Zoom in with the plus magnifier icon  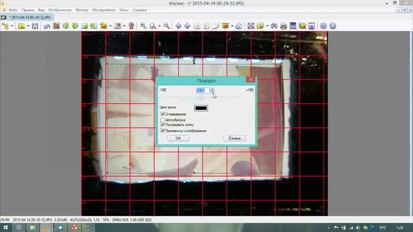coord(143,26)
